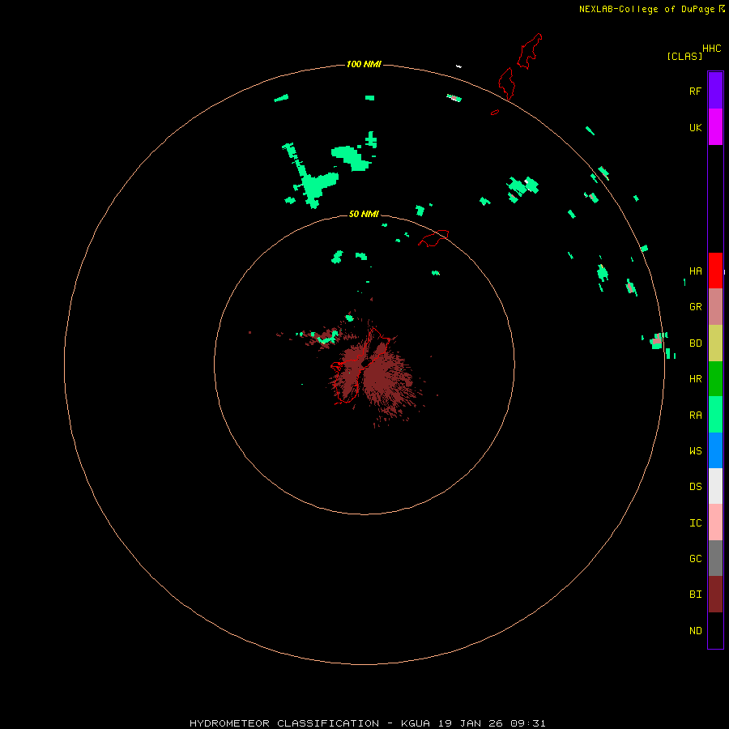Click the BI legend label
The image size is (729, 729).
pos(695,595)
